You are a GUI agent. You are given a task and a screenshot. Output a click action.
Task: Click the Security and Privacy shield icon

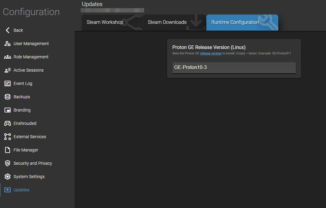(x=8, y=163)
